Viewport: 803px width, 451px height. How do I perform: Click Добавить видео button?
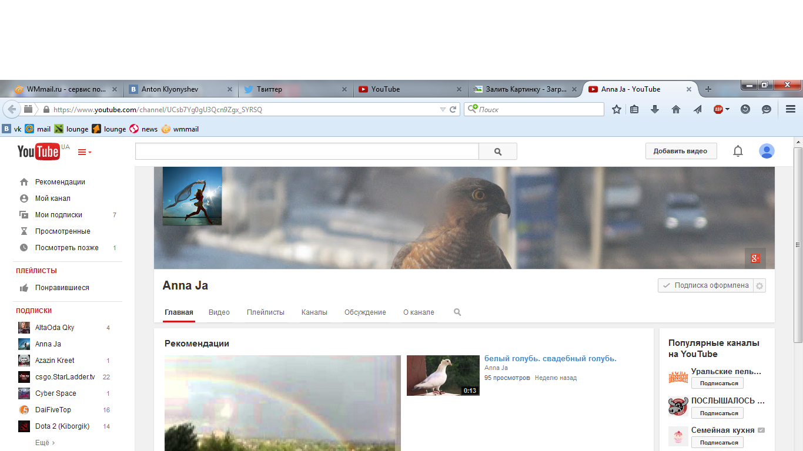(x=681, y=151)
